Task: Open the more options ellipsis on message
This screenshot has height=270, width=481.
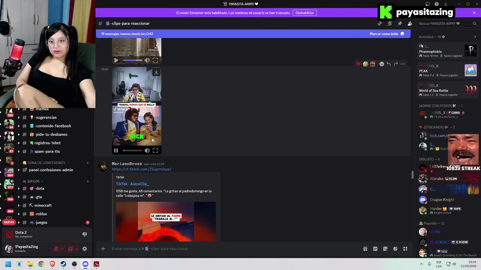Action: coord(403,64)
